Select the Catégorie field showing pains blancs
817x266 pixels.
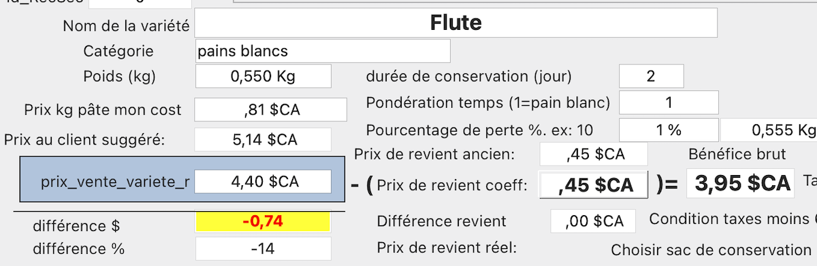323,51
